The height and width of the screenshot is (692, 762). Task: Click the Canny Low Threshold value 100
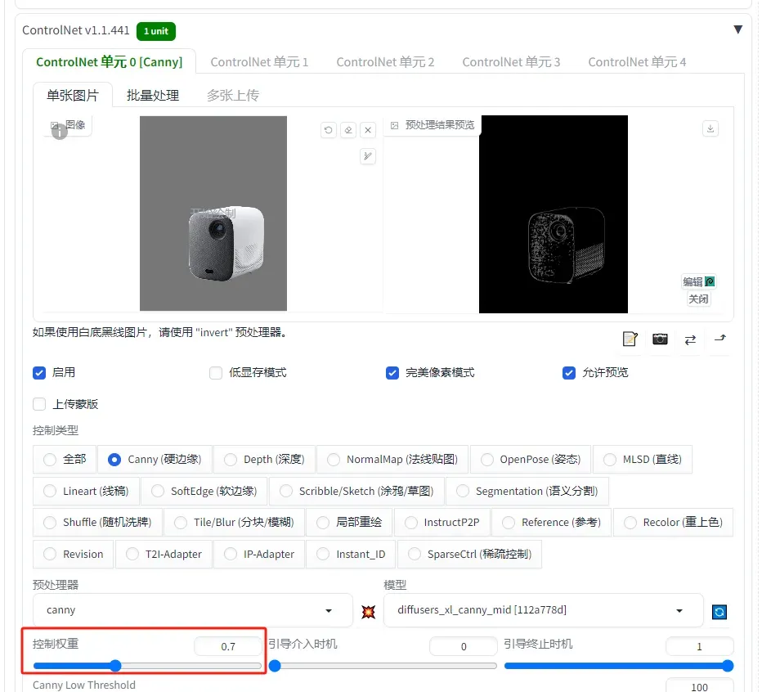pos(699,686)
